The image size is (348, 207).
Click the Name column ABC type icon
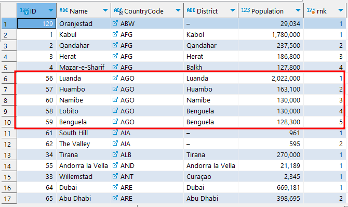click(x=64, y=10)
